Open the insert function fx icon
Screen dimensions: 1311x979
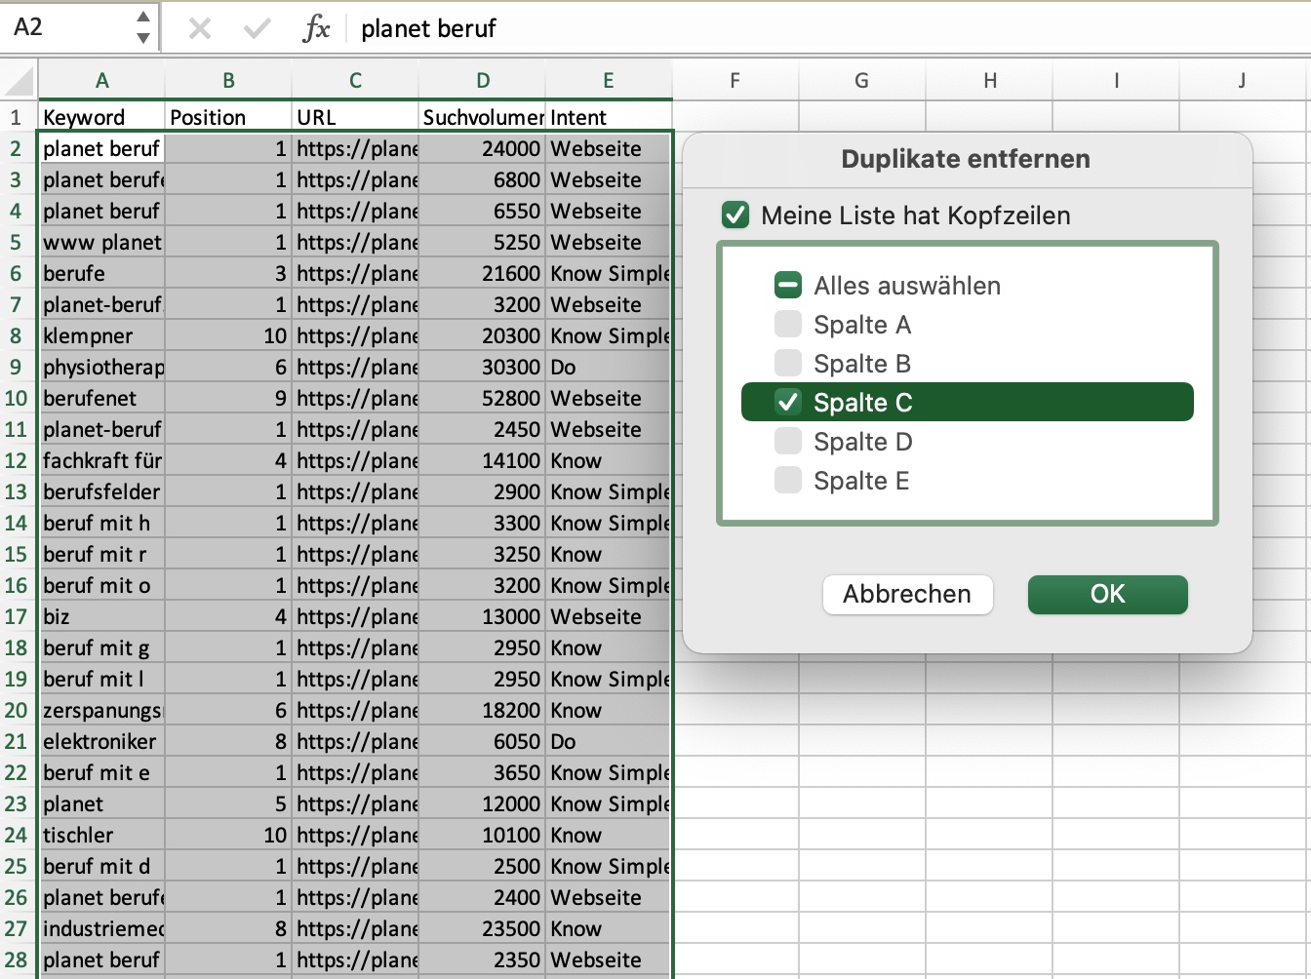click(316, 28)
